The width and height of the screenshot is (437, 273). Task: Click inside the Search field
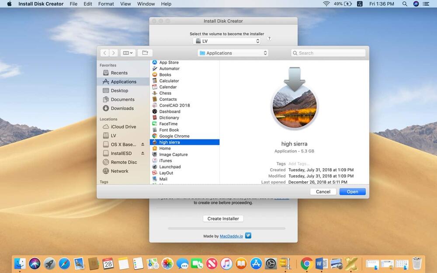pos(328,52)
